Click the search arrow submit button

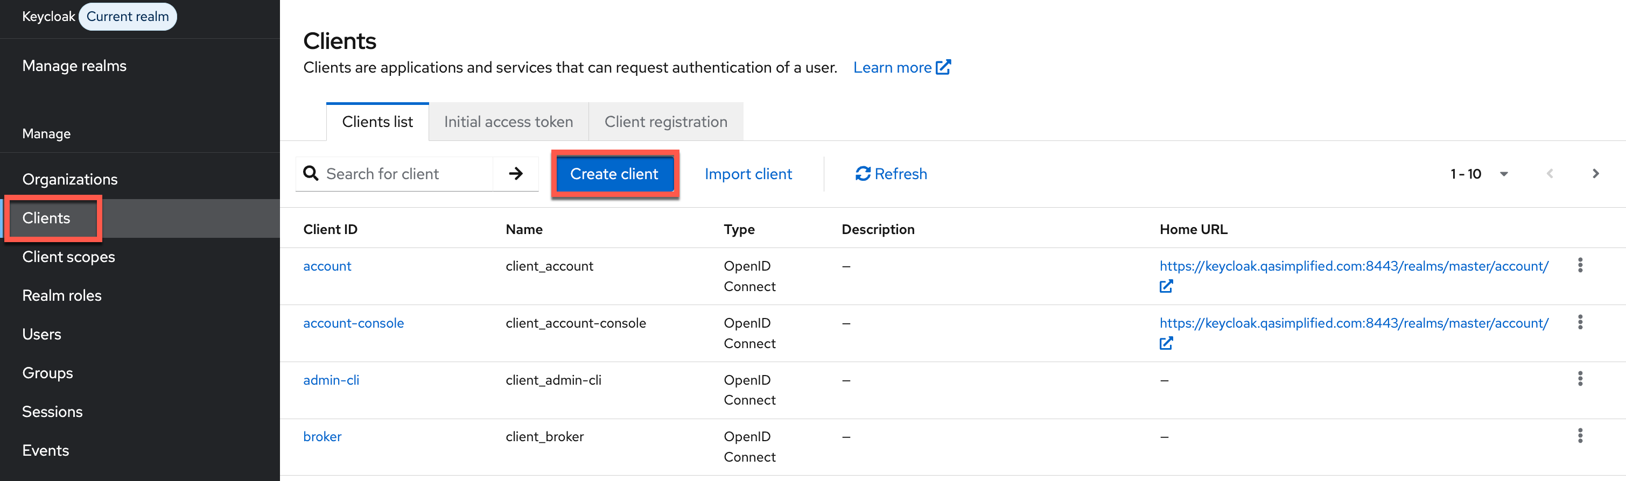(x=515, y=174)
